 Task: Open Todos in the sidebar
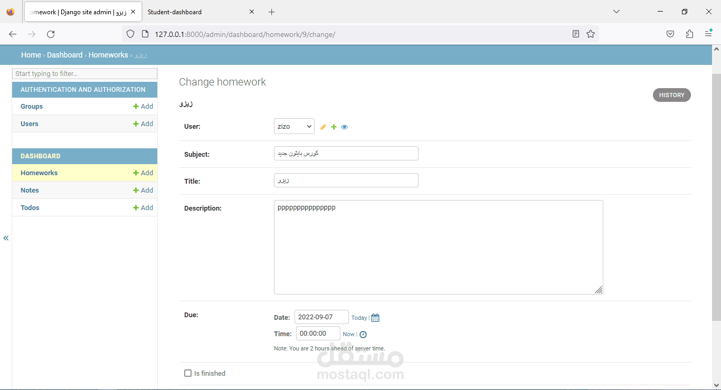(x=30, y=208)
